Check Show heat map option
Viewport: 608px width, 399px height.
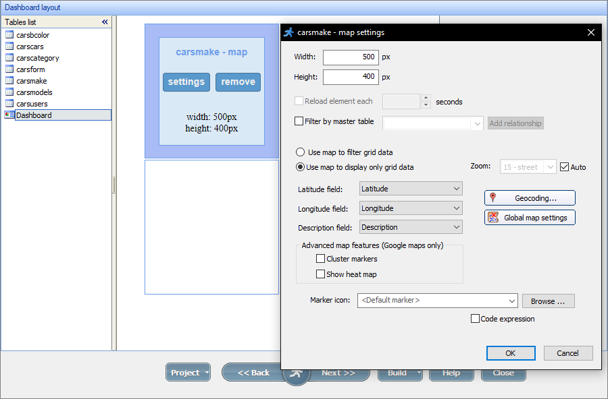320,274
